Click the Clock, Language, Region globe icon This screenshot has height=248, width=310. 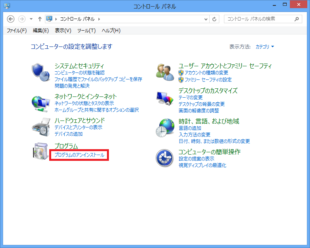pos(165,127)
